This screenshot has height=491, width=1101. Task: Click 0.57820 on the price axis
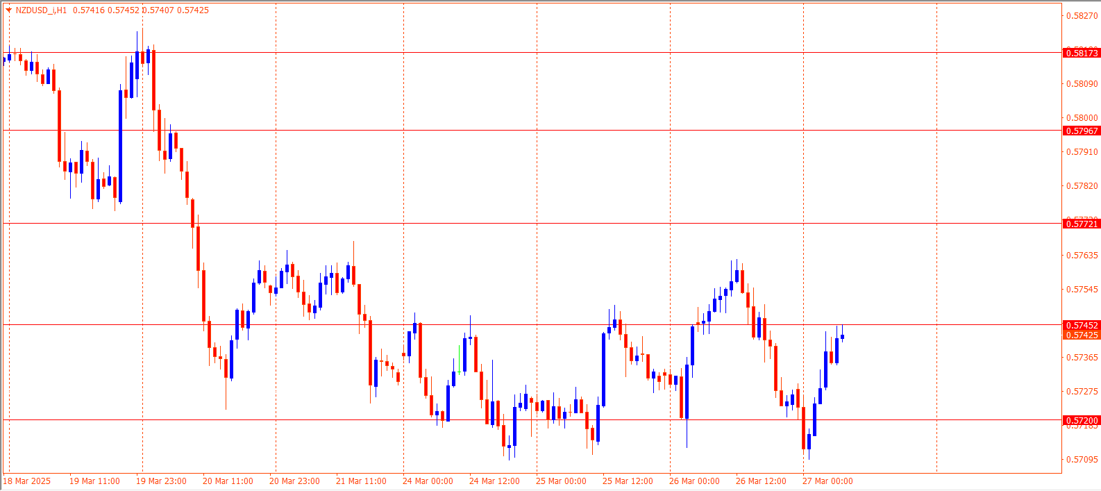click(1082, 186)
